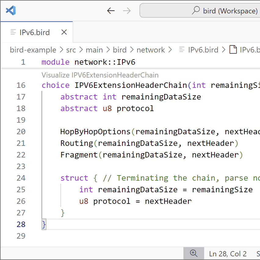Select bird in the breadcrumb path
Screen dimensions: 260x260
(120, 50)
